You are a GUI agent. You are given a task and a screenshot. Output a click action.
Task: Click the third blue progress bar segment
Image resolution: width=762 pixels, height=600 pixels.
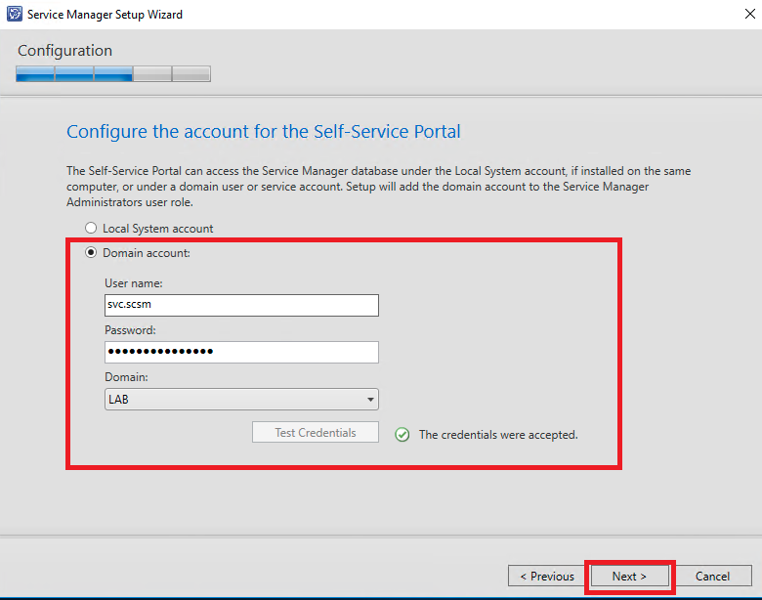tap(112, 74)
